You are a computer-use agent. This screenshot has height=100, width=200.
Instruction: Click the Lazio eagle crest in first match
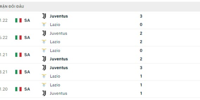coord(44,24)
